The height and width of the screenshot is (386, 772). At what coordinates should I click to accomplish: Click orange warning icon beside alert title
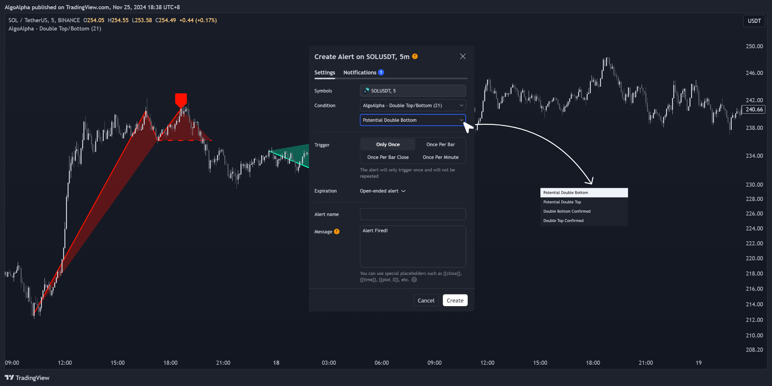pos(415,56)
